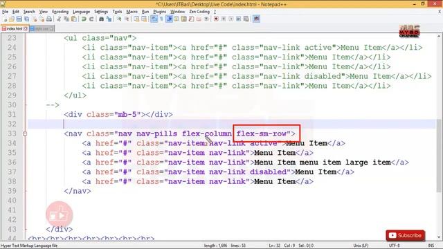Open the Macro menu
This screenshot has height=249, width=443.
click(x=132, y=12)
